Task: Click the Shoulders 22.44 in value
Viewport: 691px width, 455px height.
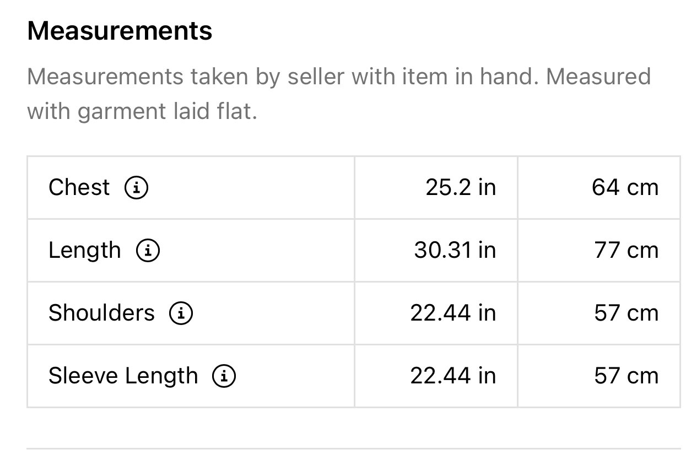Action: coord(453,313)
